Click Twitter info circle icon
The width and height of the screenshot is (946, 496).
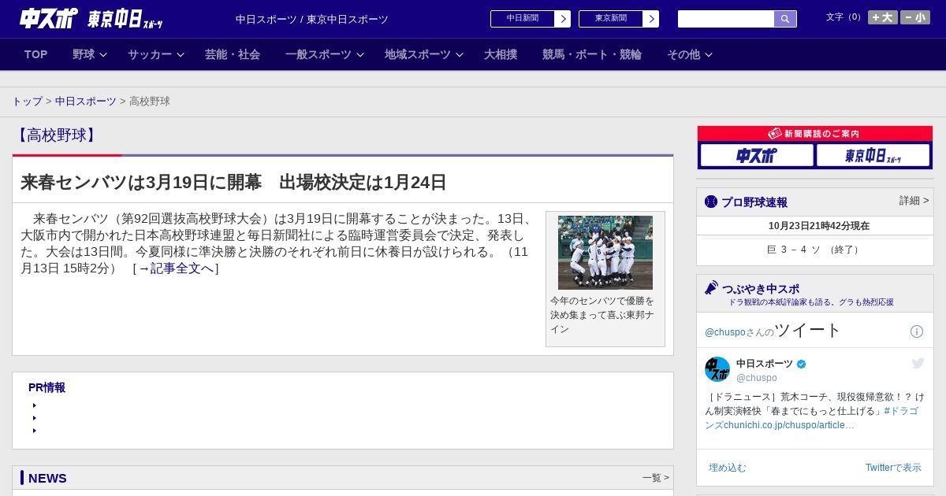[x=917, y=331]
